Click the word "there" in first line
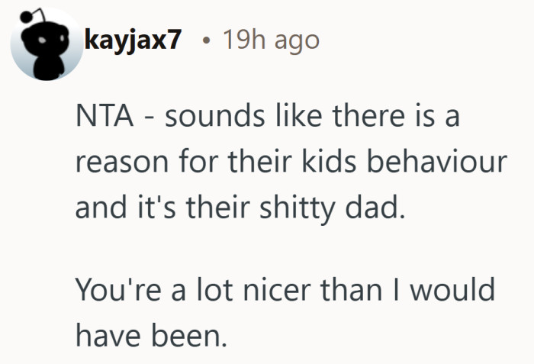534x364 pixels. click(362, 121)
